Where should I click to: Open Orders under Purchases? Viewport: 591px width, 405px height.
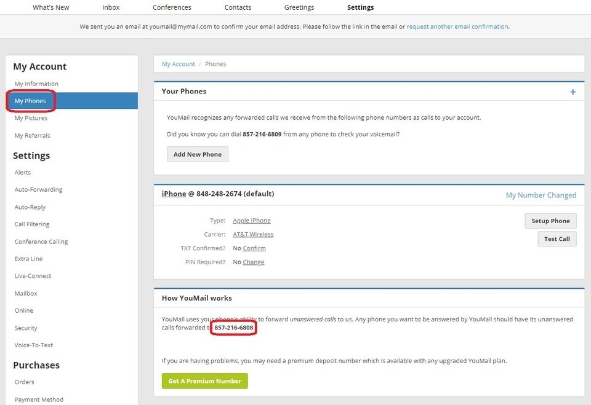click(x=24, y=382)
